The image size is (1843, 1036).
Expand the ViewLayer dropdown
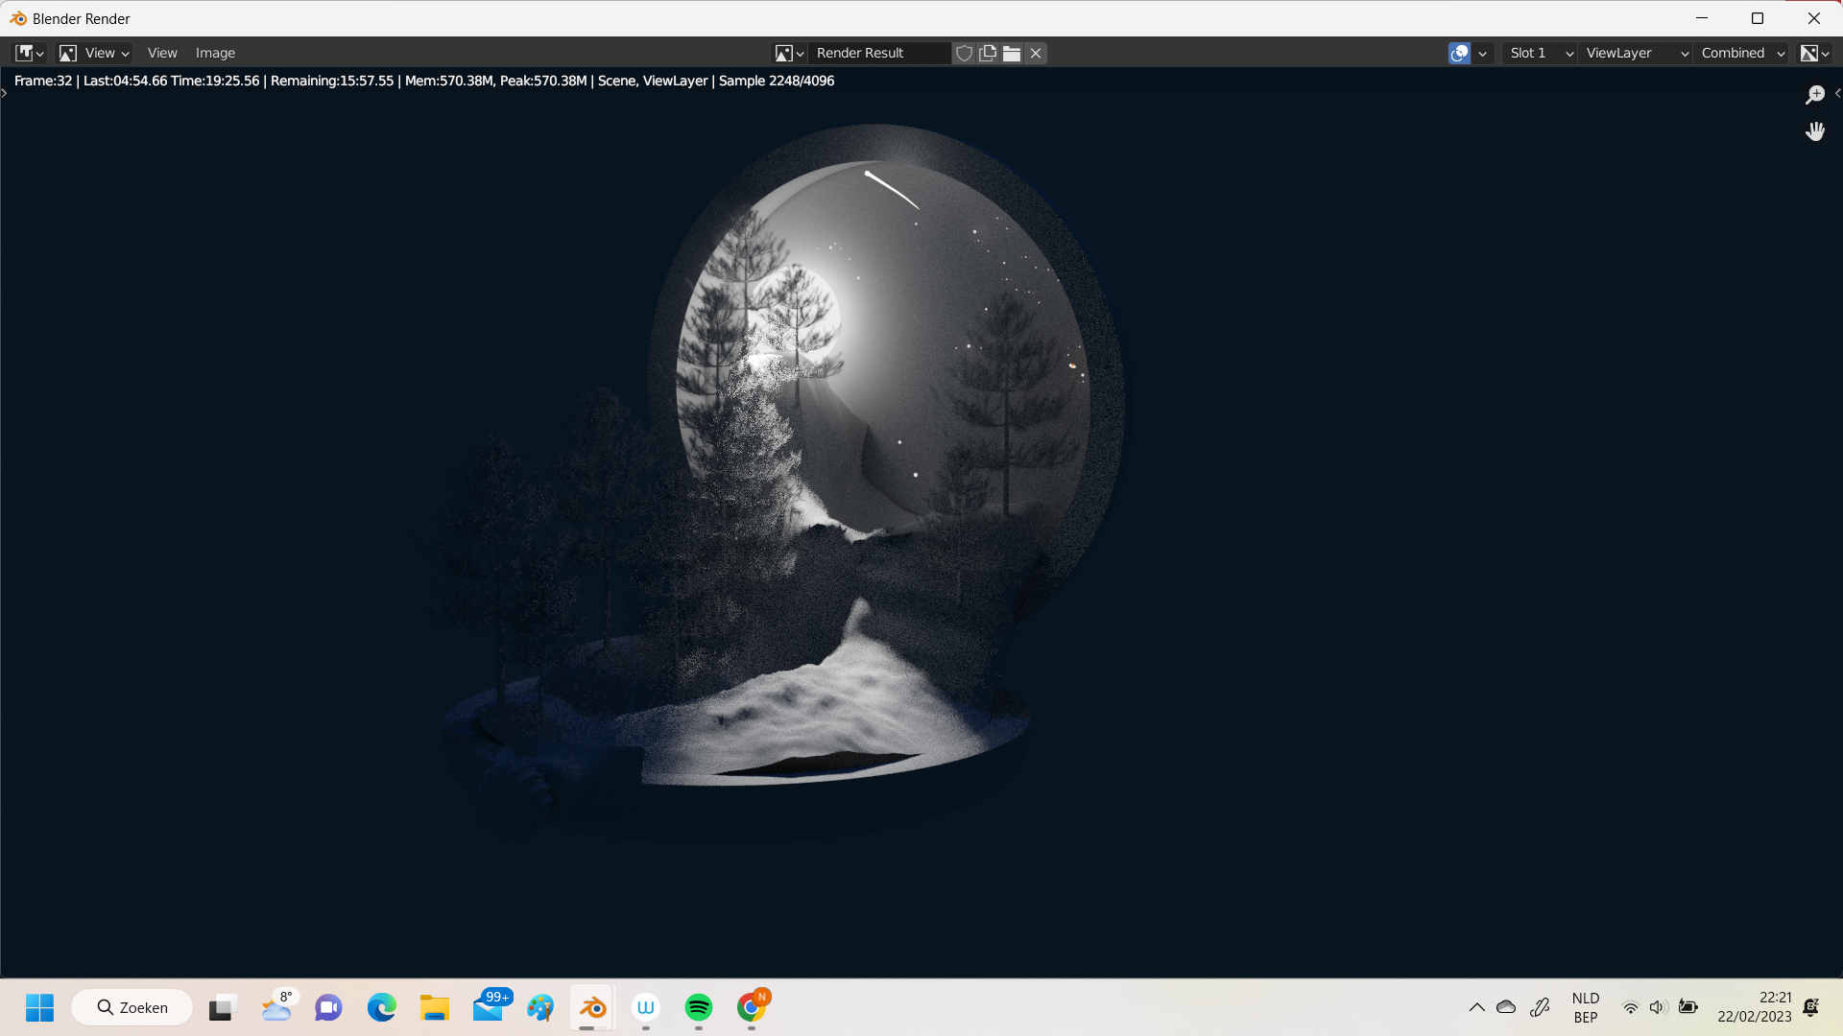tap(1636, 53)
